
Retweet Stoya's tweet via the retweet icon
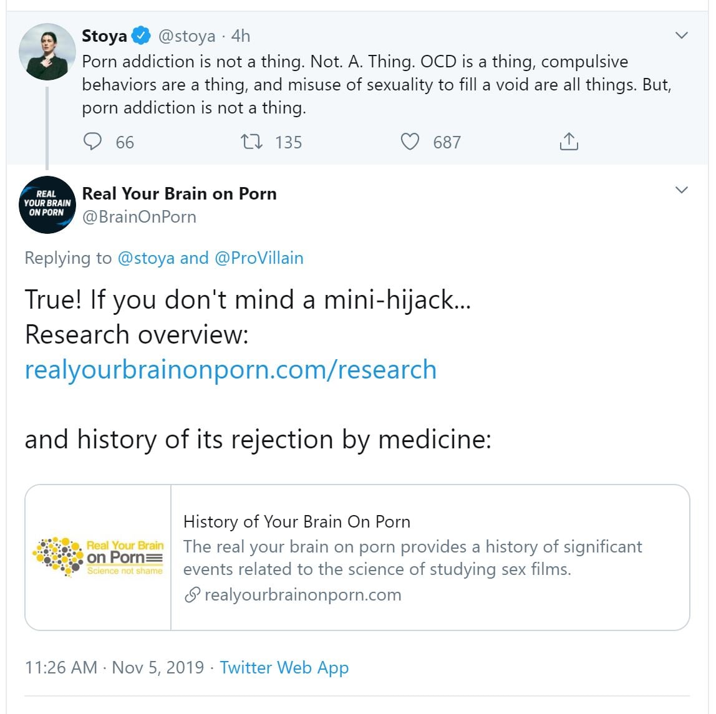pyautogui.click(x=251, y=142)
